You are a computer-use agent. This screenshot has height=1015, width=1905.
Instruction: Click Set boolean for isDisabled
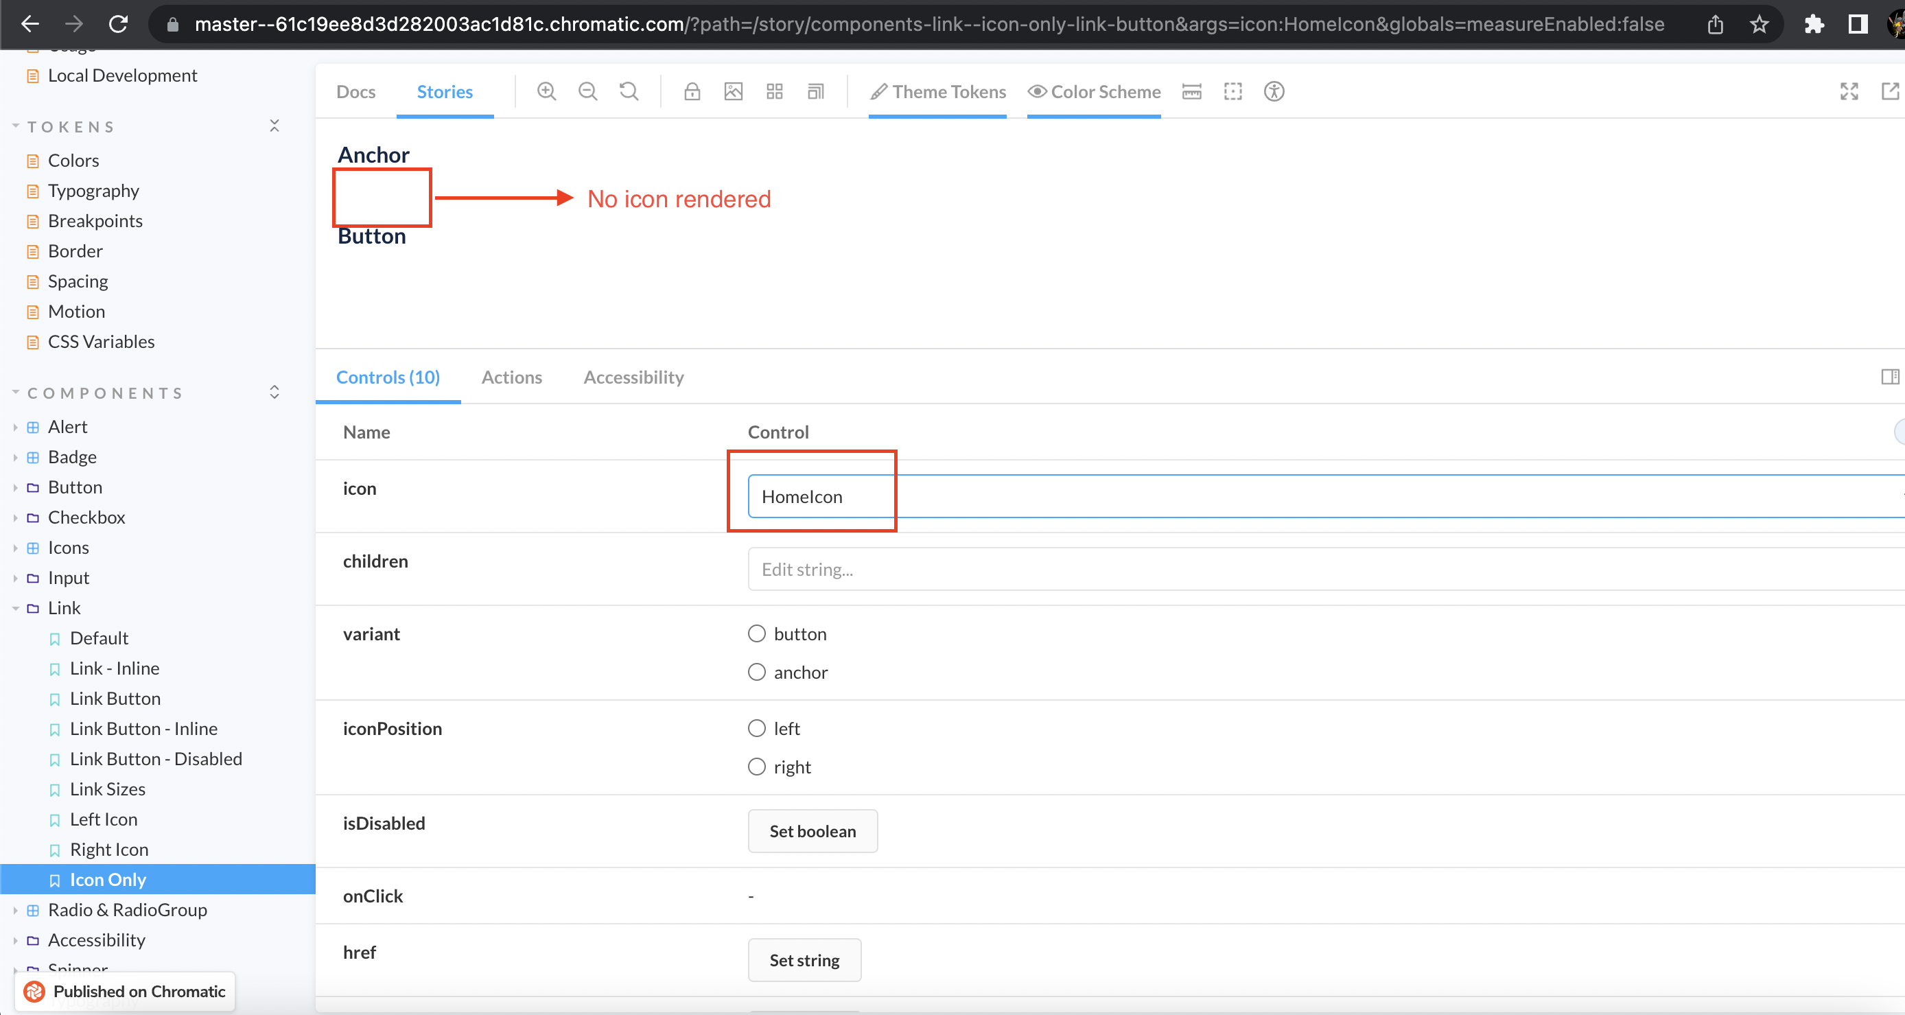[x=812, y=831]
